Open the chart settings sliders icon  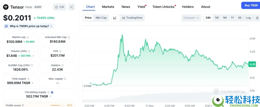257,18
